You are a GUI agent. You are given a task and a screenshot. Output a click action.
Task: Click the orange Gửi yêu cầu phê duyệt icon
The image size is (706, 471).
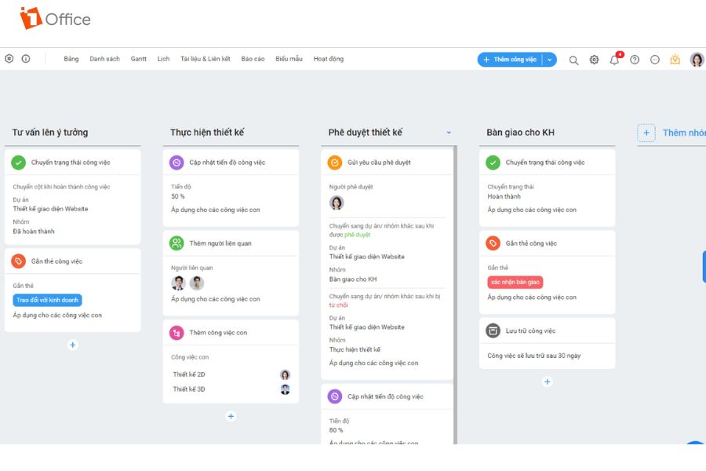pos(334,162)
